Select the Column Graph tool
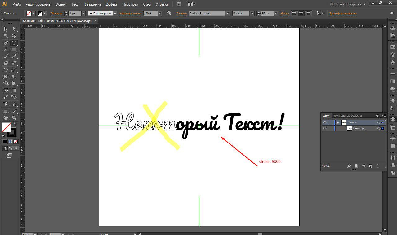 pyautogui.click(x=14, y=105)
